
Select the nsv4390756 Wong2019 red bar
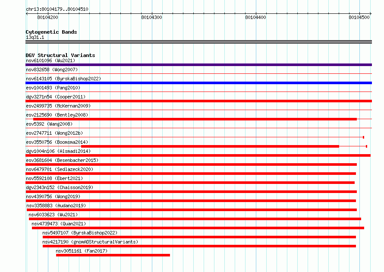pyautogui.click(x=191, y=201)
